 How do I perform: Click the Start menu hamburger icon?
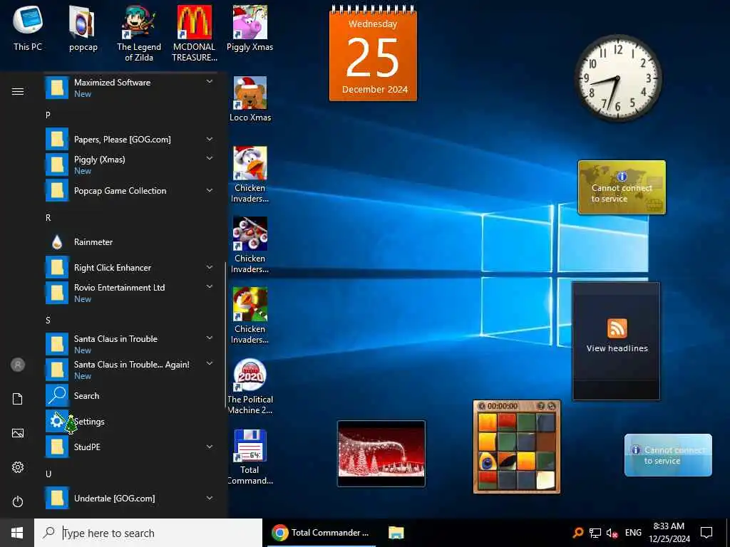point(18,91)
